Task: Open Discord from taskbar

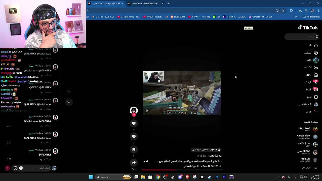Action: 180,177
